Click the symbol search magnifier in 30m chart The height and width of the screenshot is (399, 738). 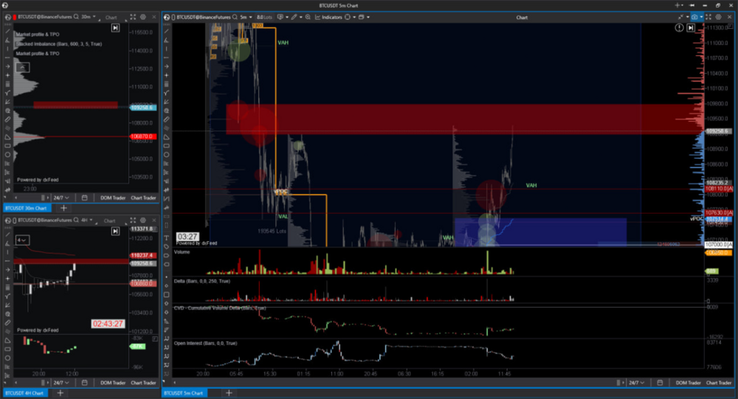coord(76,17)
